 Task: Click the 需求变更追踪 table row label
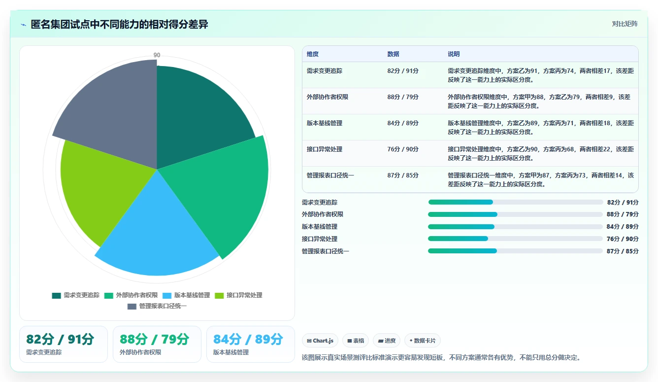click(x=325, y=71)
